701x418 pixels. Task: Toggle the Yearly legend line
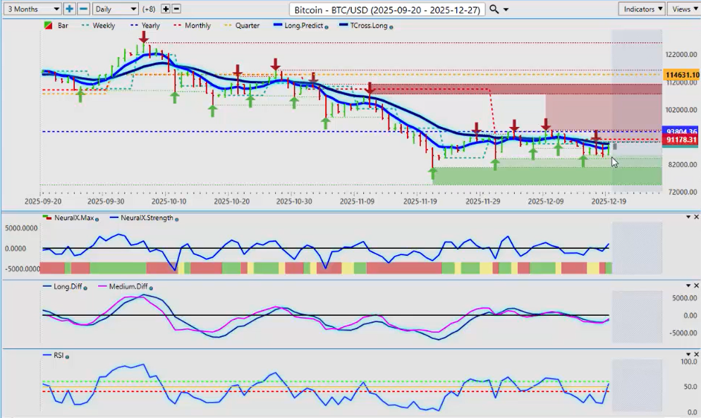150,26
